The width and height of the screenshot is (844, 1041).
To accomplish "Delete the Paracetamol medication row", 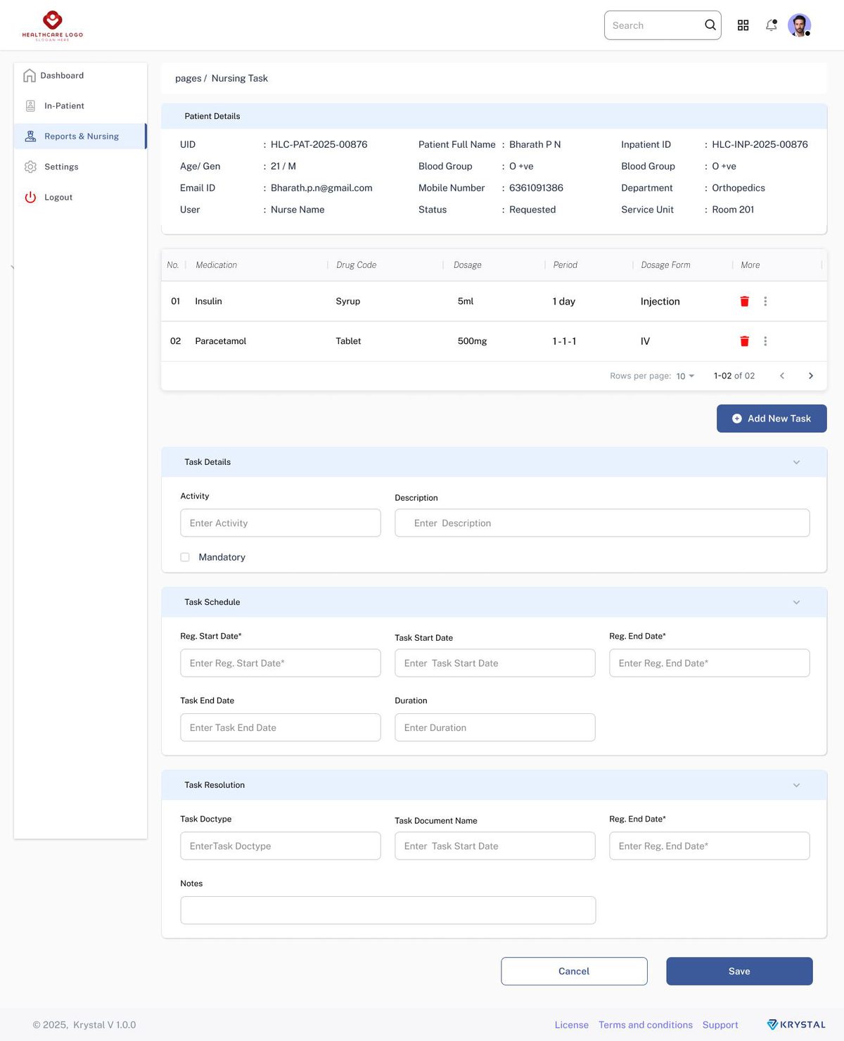I will (744, 341).
